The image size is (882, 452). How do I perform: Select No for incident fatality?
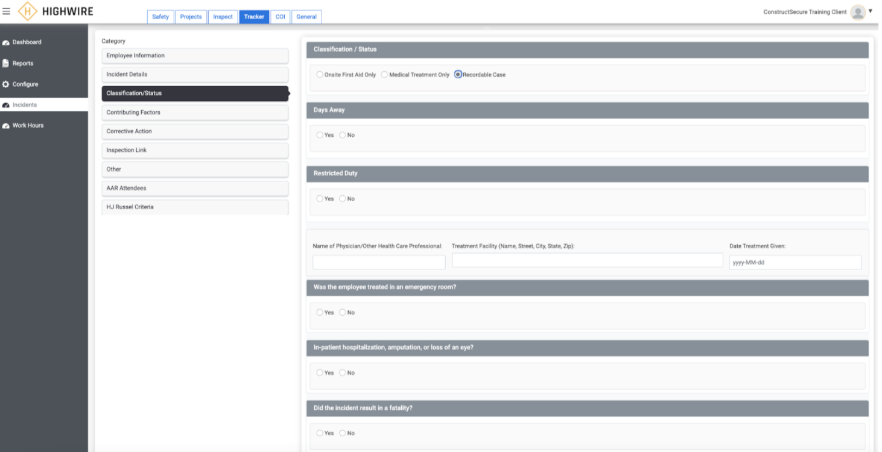pos(343,433)
